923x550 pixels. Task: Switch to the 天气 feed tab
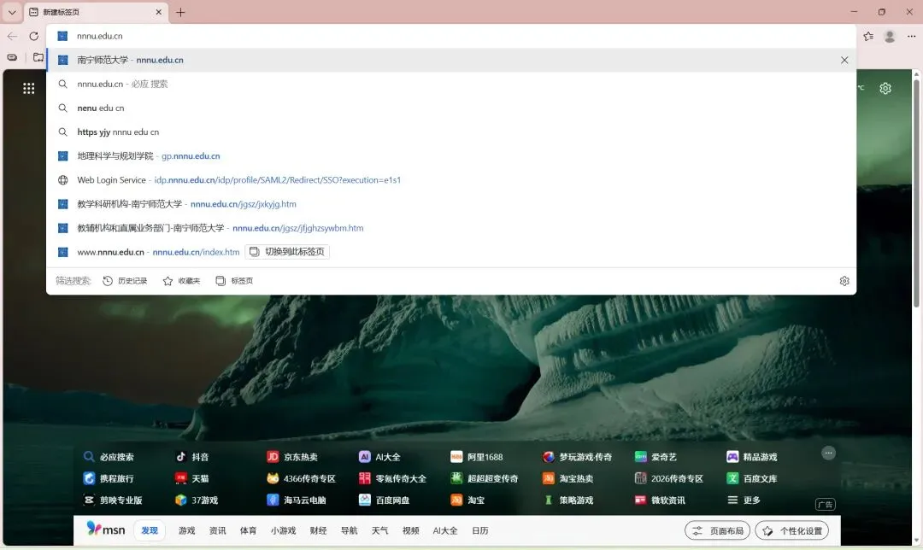[x=379, y=530]
